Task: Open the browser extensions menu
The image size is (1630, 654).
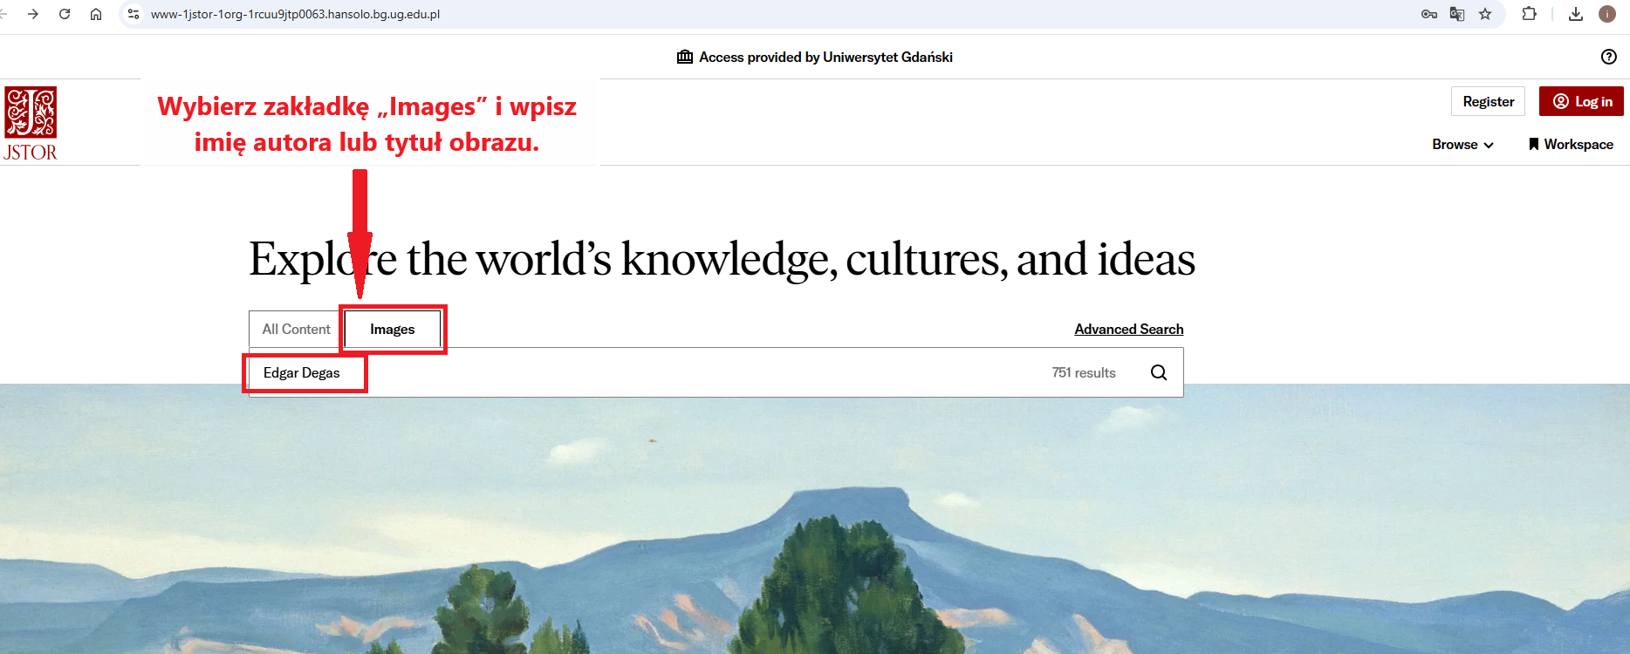Action: click(x=1529, y=14)
